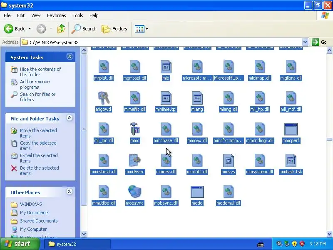Click the Start button
This screenshot has height=250, width=333.
click(20, 244)
